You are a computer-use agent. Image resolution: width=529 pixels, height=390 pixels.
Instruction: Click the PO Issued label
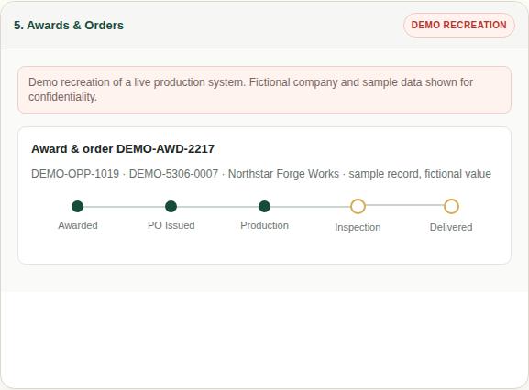[x=171, y=225]
